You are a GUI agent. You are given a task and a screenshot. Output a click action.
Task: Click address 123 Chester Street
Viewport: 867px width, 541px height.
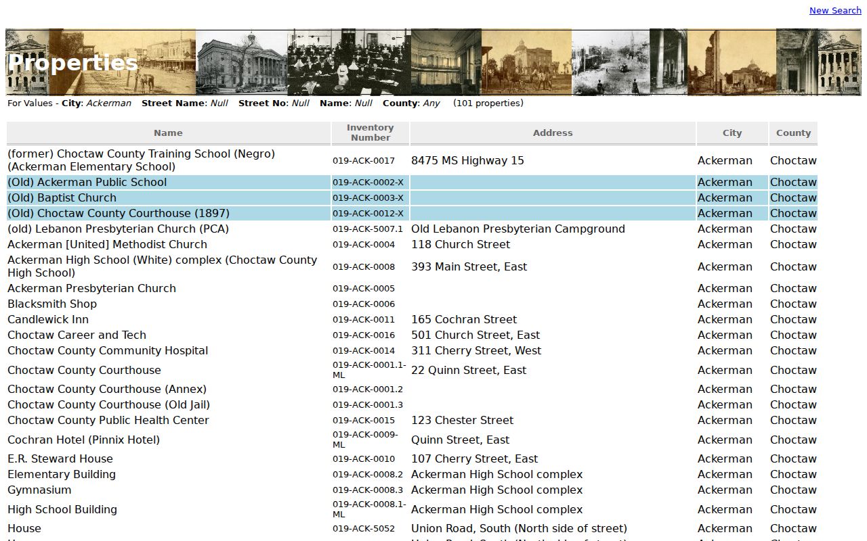[462, 420]
